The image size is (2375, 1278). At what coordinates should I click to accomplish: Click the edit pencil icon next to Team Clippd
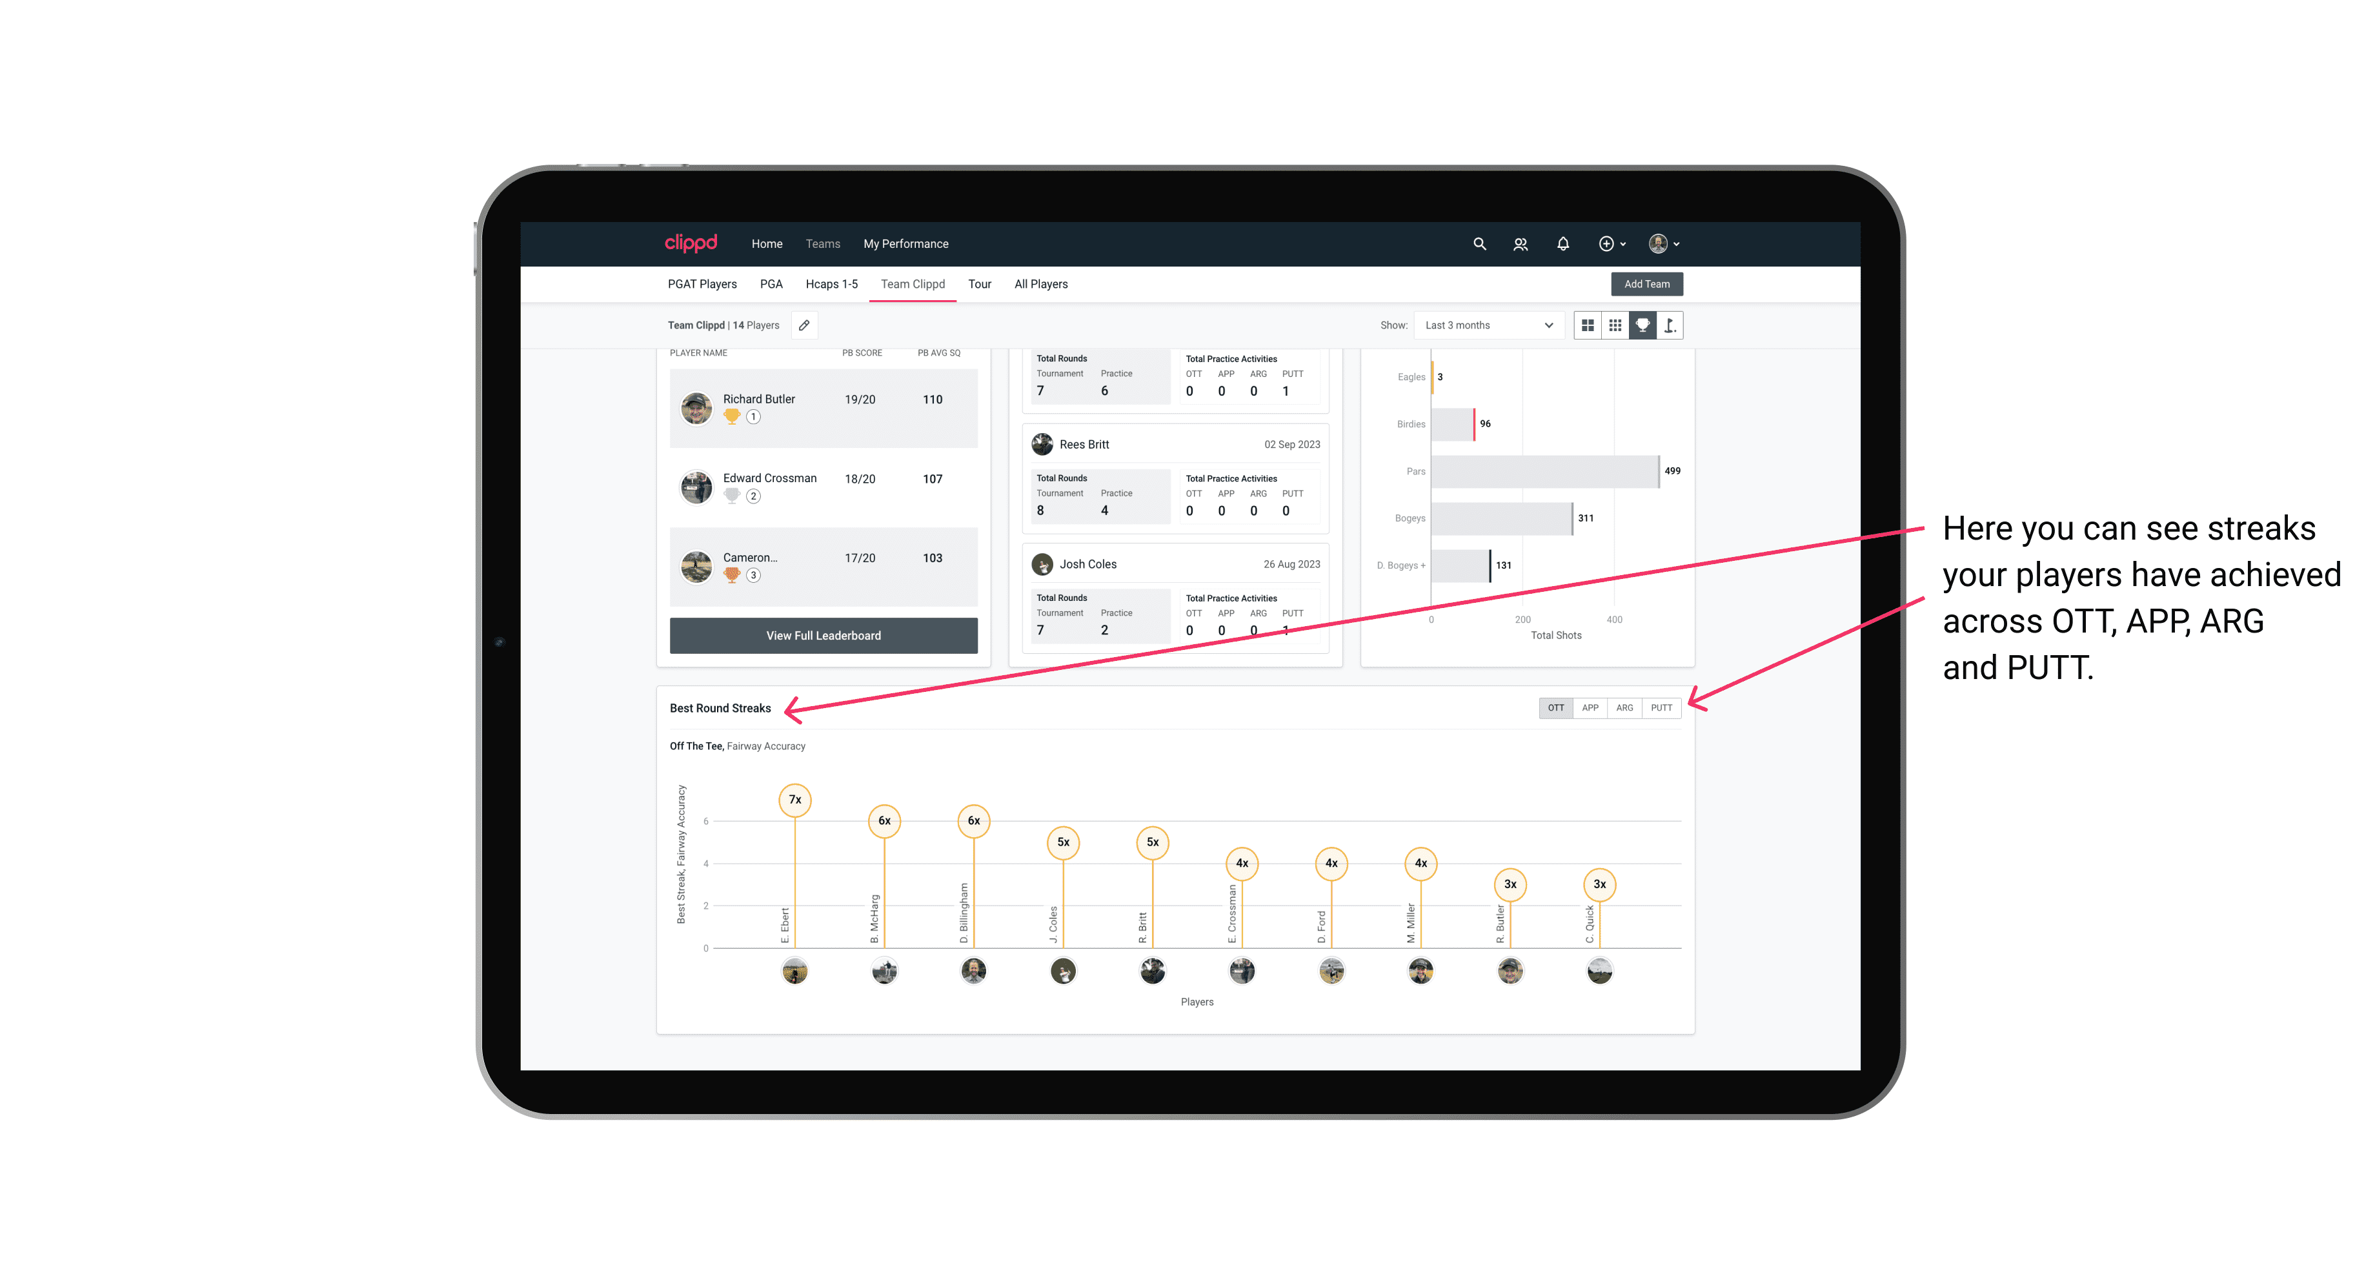tap(803, 326)
